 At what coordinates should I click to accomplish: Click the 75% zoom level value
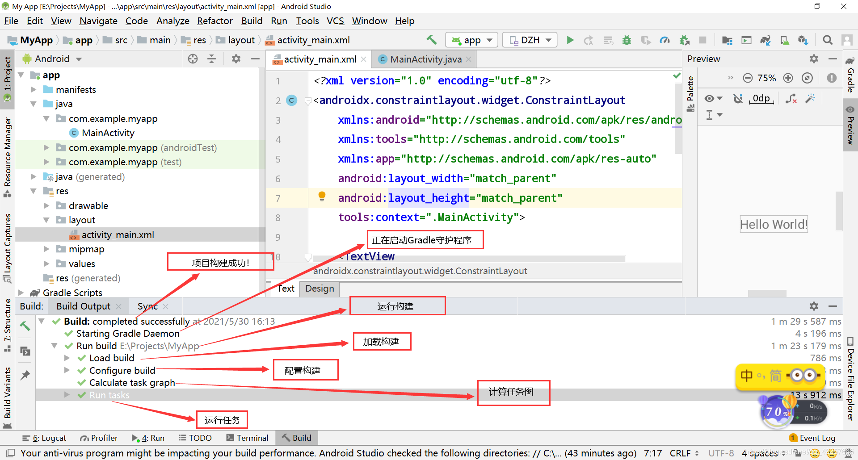pyautogui.click(x=767, y=78)
